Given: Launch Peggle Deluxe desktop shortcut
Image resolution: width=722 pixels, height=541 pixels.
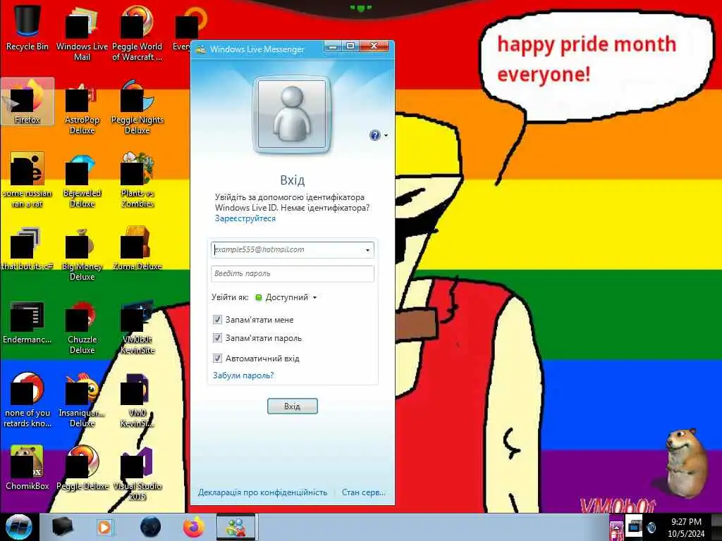Looking at the screenshot, I should pyautogui.click(x=82, y=468).
